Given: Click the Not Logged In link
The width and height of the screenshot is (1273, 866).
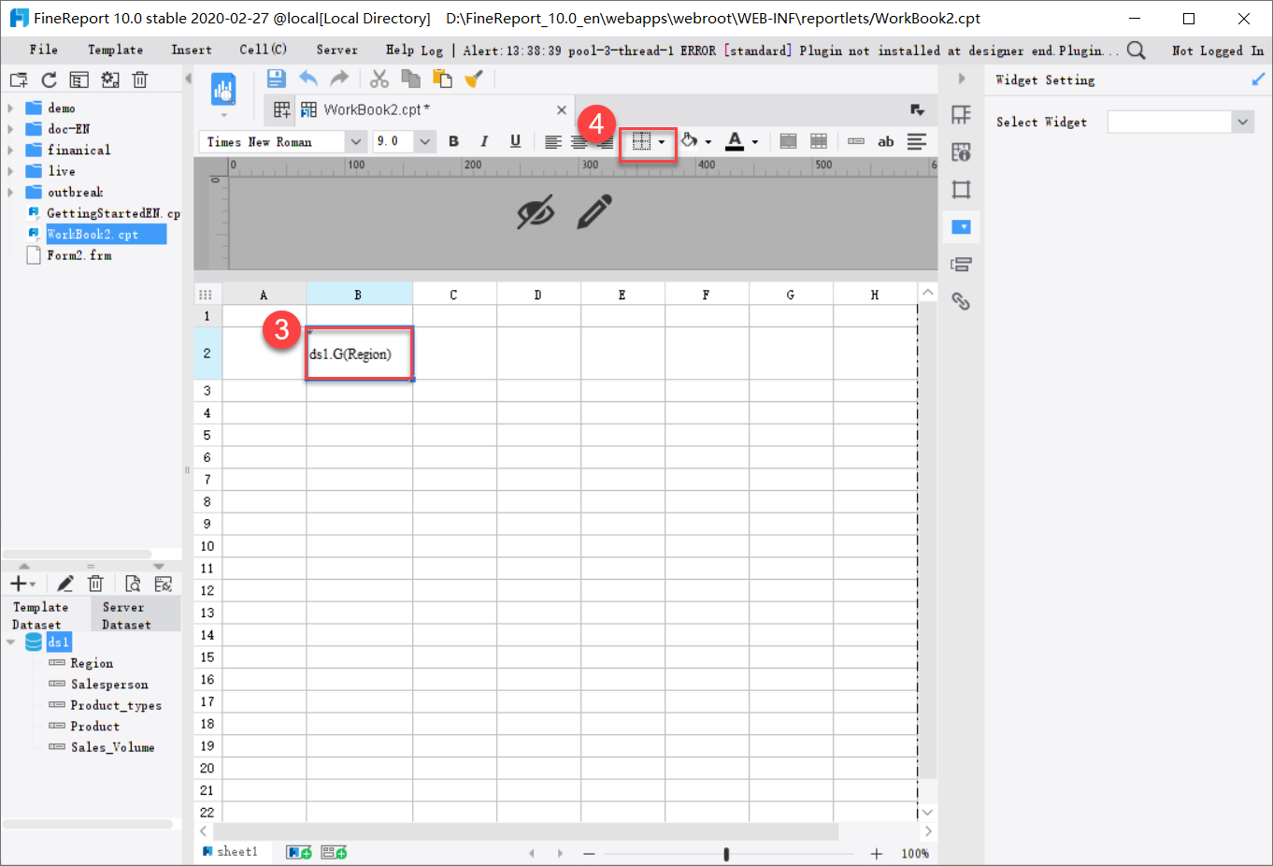Looking at the screenshot, I should [x=1217, y=50].
